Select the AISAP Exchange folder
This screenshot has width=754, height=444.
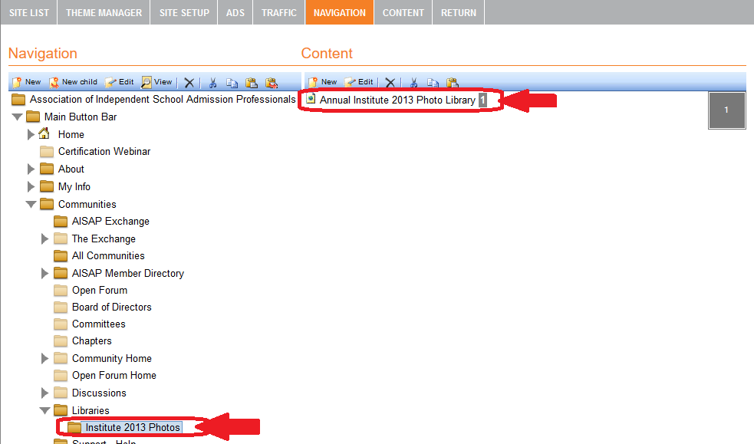(110, 221)
